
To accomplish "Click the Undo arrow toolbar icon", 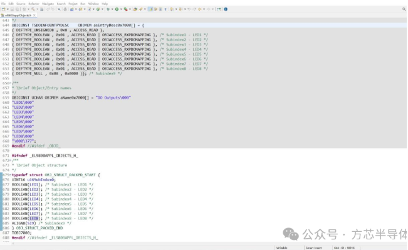I will [x=48, y=9].
